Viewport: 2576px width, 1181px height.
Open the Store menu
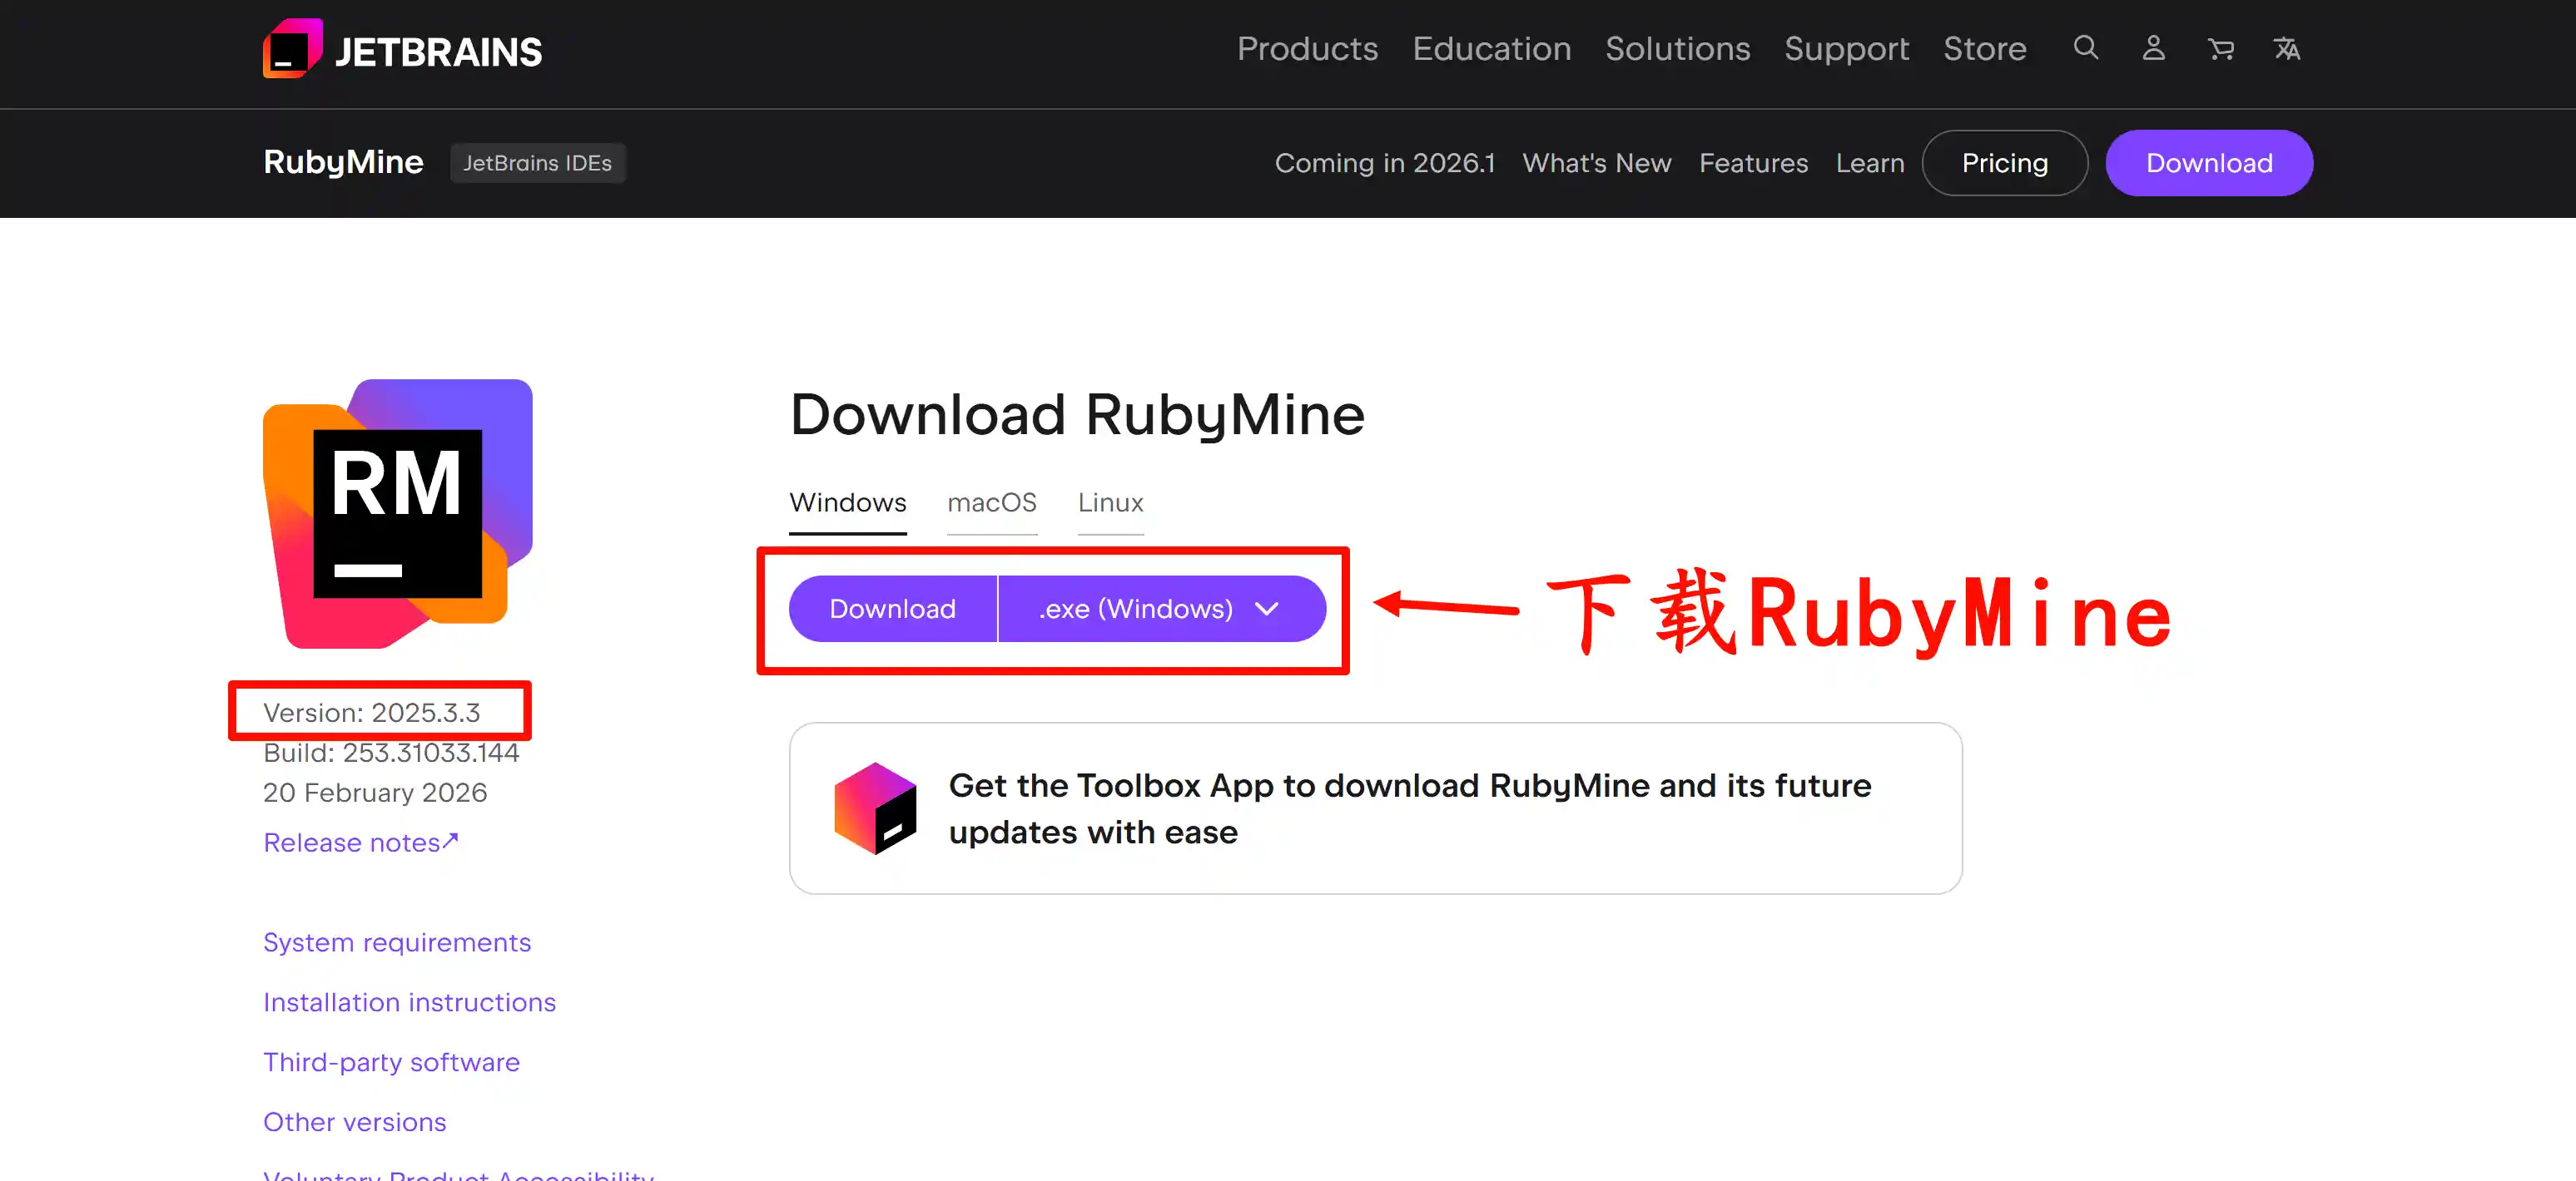(1985, 48)
